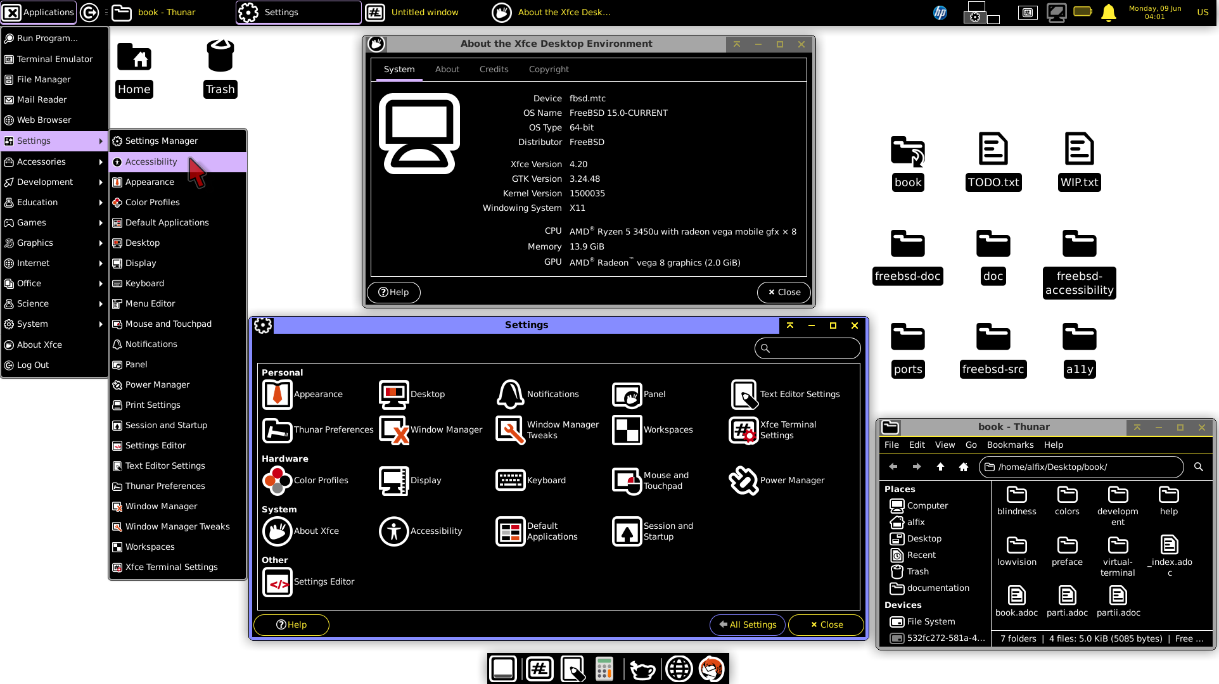Go to home folder in Thunar toolbar
This screenshot has width=1219, height=684.
pos(964,467)
